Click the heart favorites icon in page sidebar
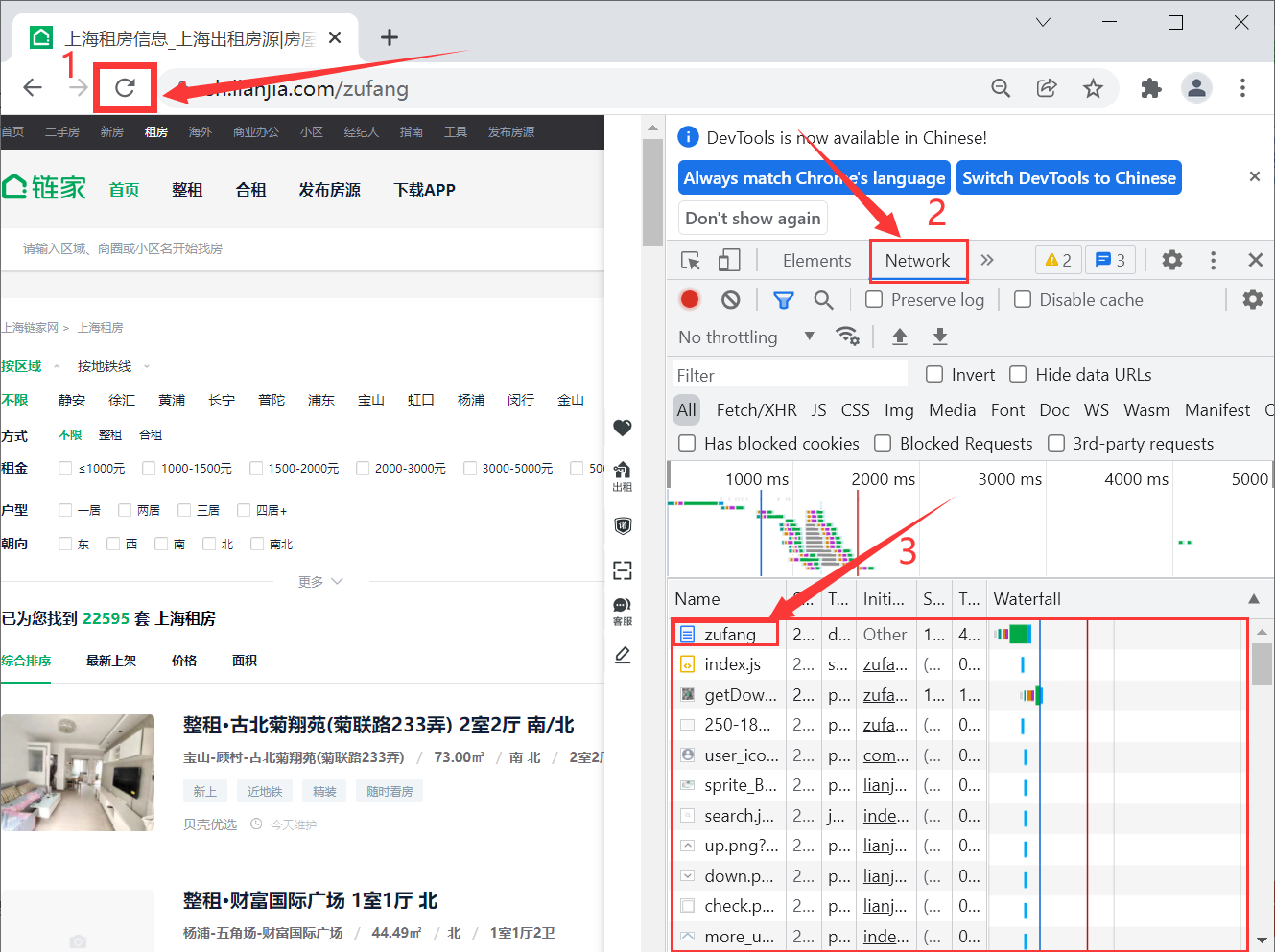Image resolution: width=1275 pixels, height=952 pixels. tap(623, 428)
